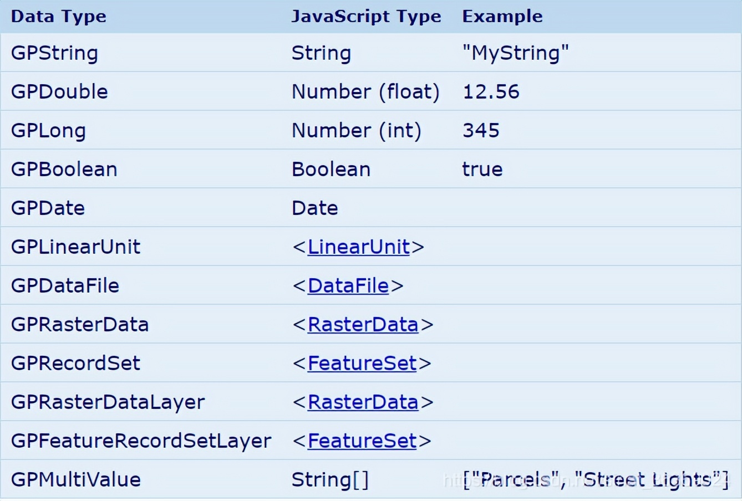Open the RasterData link beside GPRasterDataLayer
The height and width of the screenshot is (501, 742).
tap(363, 402)
